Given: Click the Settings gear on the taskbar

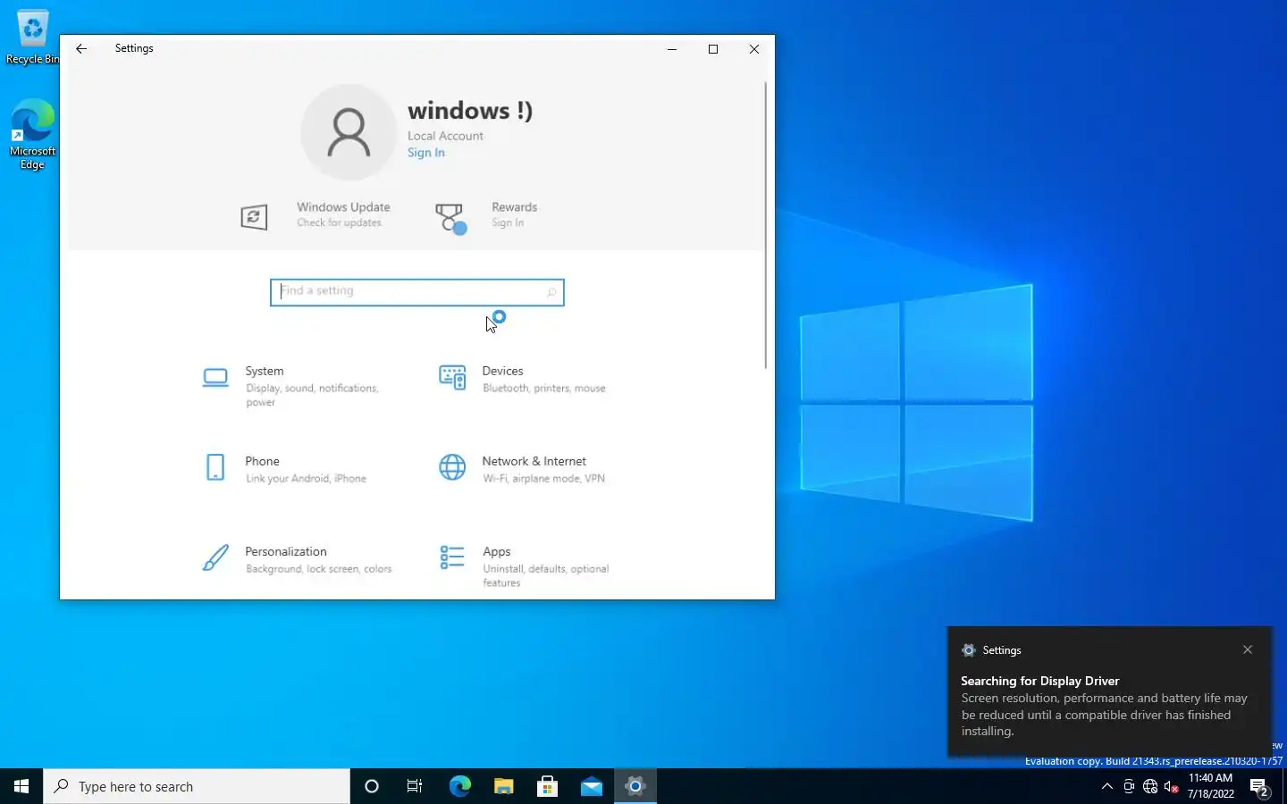Looking at the screenshot, I should [635, 786].
